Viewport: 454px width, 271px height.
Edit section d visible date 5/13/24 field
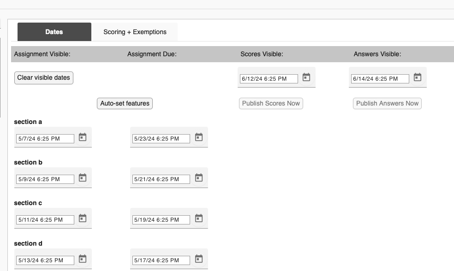pyautogui.click(x=45, y=260)
